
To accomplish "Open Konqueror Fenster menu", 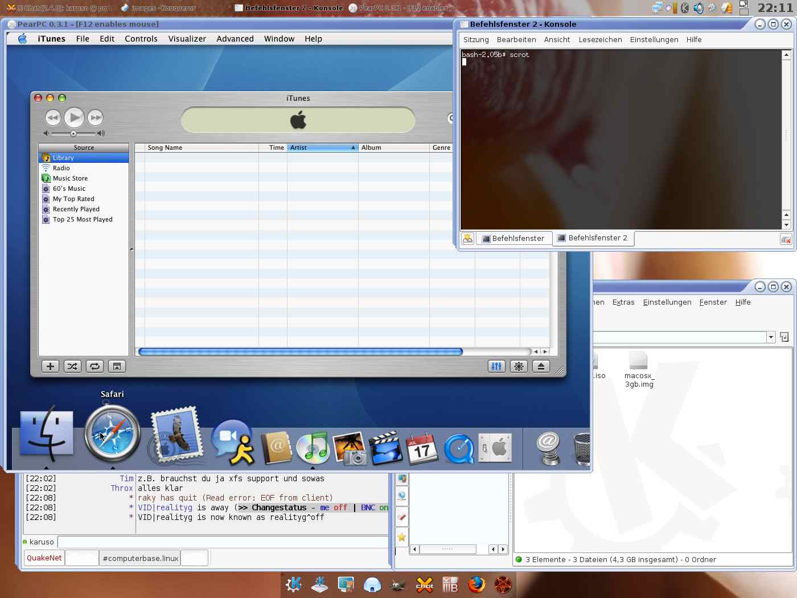I will tap(713, 302).
